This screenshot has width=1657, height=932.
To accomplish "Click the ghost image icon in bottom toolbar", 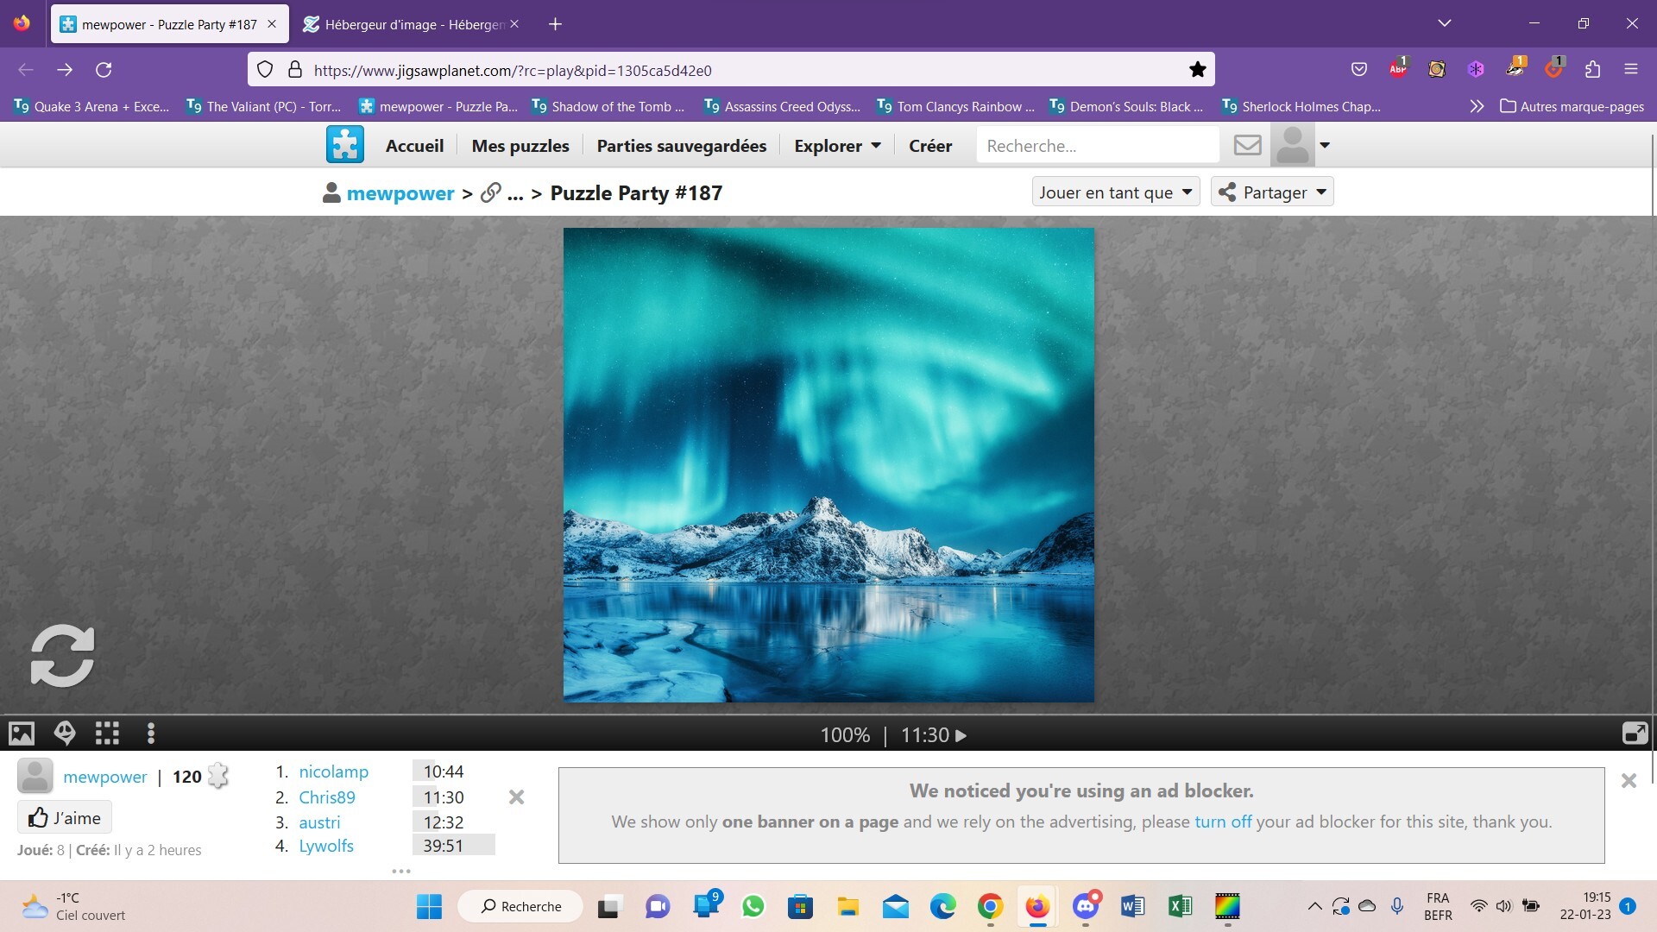I will (65, 734).
